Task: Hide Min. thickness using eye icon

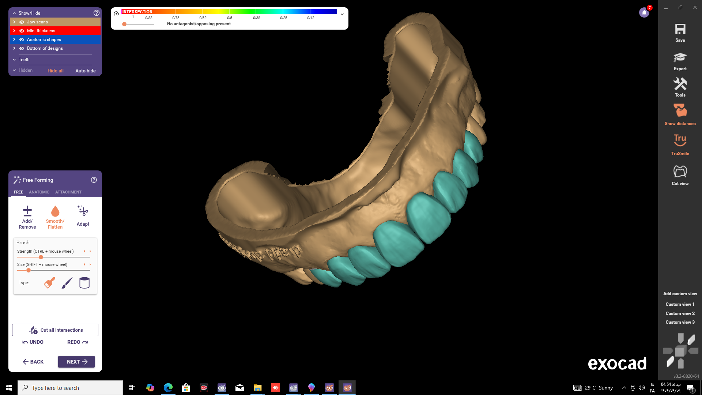Action: [22, 31]
